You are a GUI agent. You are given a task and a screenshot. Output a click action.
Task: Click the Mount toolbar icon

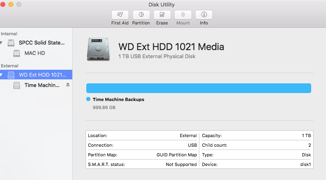click(x=183, y=15)
